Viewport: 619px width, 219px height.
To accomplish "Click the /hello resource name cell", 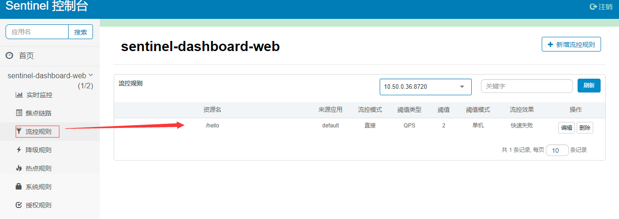I will pyautogui.click(x=213, y=125).
